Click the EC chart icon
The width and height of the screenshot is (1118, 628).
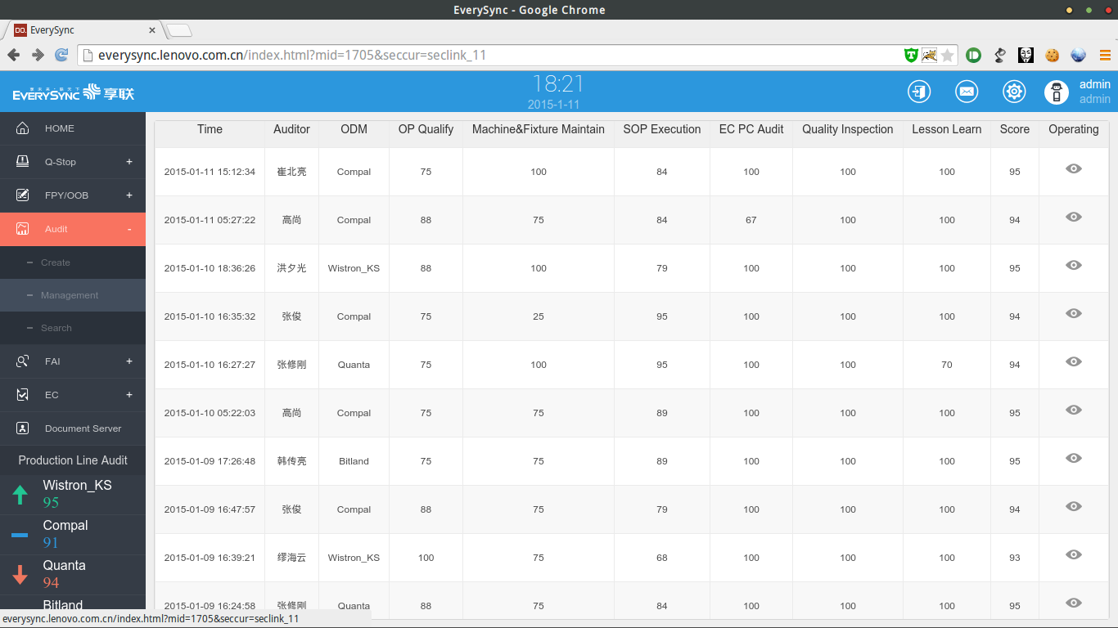click(x=22, y=395)
